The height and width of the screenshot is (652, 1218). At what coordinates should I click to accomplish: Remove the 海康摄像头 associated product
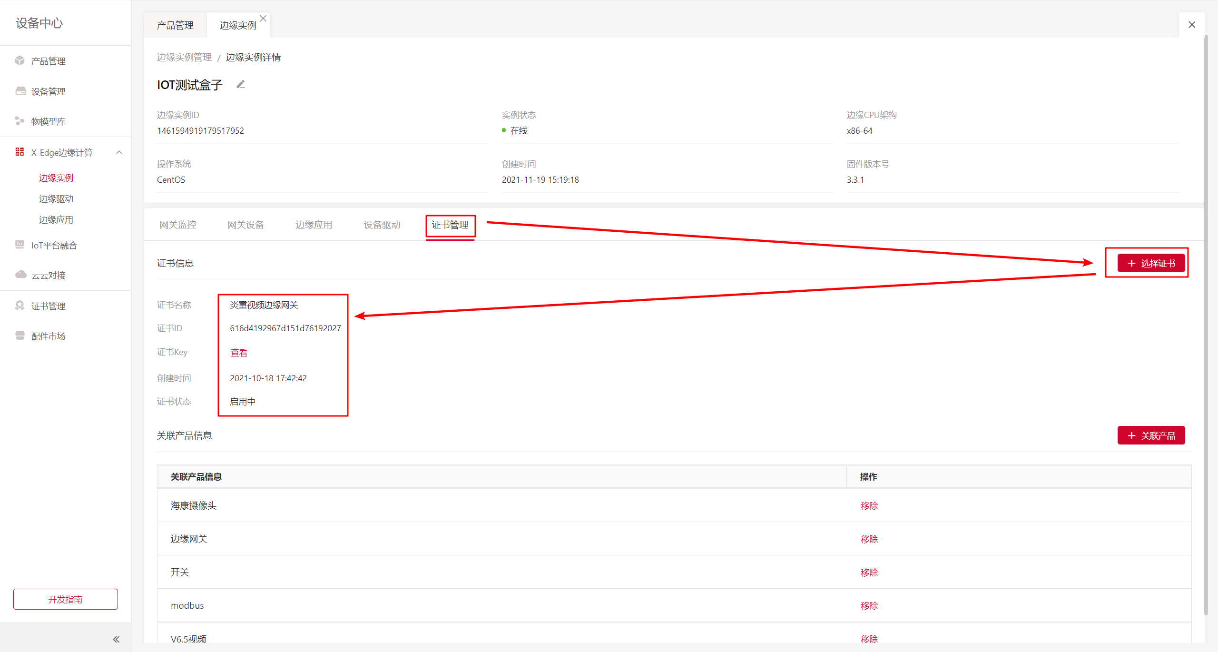pyautogui.click(x=869, y=506)
